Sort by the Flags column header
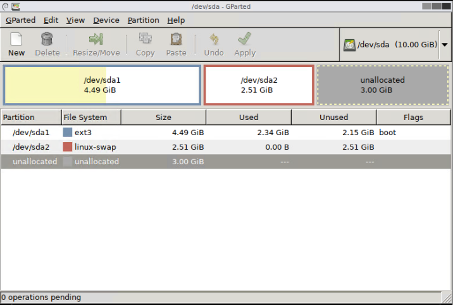The image size is (453, 305). point(413,117)
